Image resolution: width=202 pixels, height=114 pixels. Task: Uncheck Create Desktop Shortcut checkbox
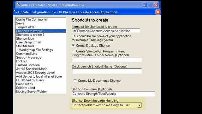[73, 46]
